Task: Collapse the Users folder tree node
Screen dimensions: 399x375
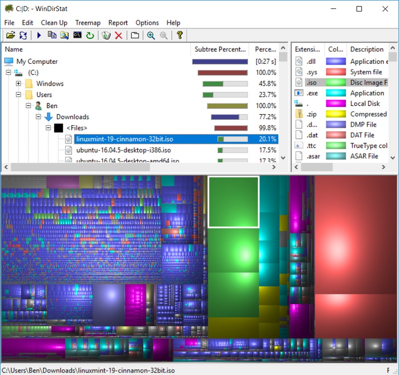Action: (x=18, y=95)
